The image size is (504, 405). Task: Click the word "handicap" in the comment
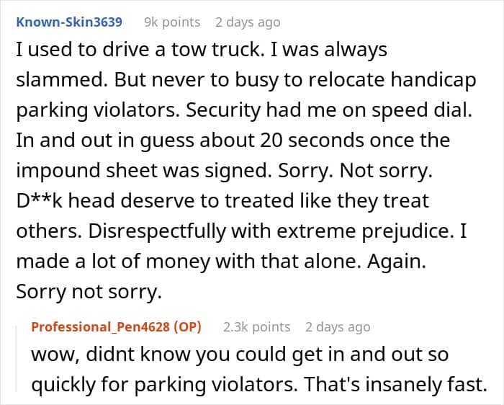point(433,80)
